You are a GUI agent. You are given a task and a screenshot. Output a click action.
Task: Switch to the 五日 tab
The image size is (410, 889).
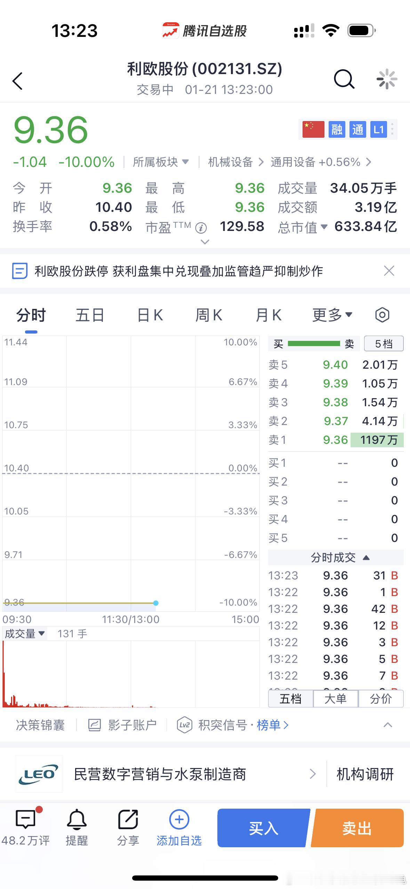(x=90, y=315)
